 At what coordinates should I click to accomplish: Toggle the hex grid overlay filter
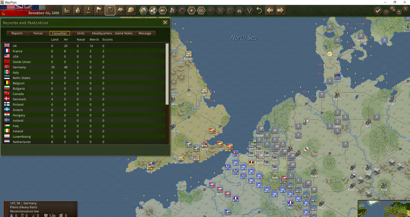point(153,11)
